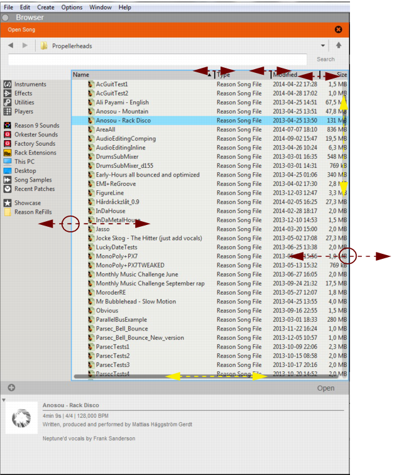The height and width of the screenshot is (475, 399).
Task: Open Recent Patches in sidebar
Action: coord(8,188)
